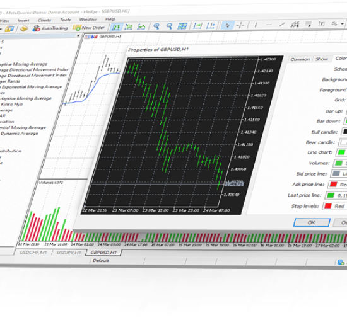This screenshot has height=320, width=347.
Task: Switch chart to candlesticks mode
Action: coord(129,26)
